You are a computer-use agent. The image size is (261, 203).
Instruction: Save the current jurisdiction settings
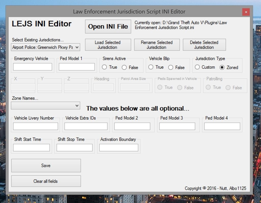46,165
